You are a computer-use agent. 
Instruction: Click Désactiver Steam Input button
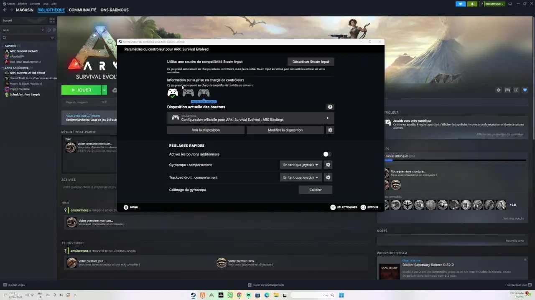pyautogui.click(x=311, y=62)
